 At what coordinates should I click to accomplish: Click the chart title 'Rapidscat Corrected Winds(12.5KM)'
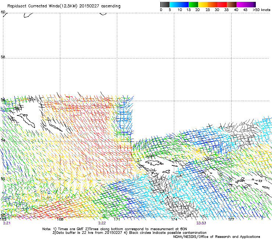click(x=42, y=6)
